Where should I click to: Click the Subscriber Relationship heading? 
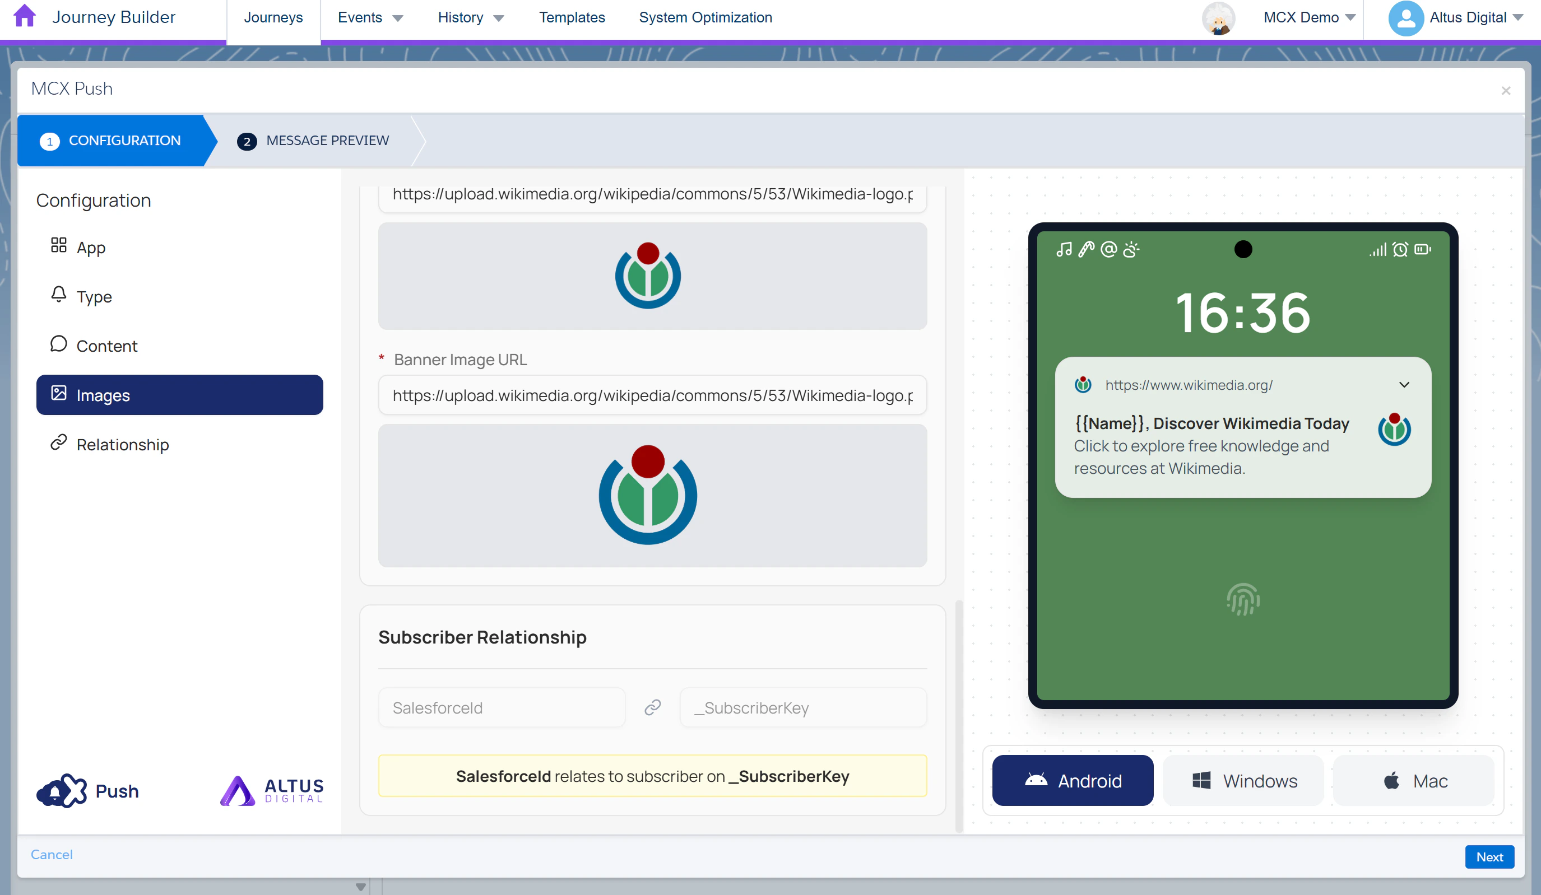click(482, 637)
